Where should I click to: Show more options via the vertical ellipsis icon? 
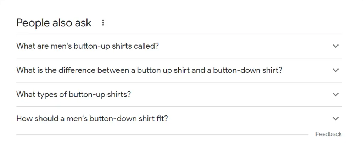coord(103,23)
